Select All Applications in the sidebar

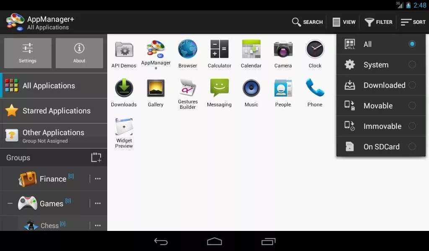click(x=54, y=85)
